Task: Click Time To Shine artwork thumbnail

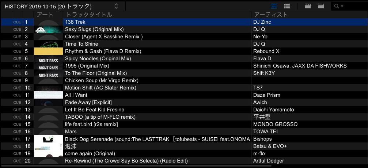Action: click(x=48, y=44)
